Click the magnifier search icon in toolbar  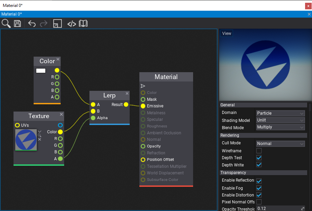[6, 23]
